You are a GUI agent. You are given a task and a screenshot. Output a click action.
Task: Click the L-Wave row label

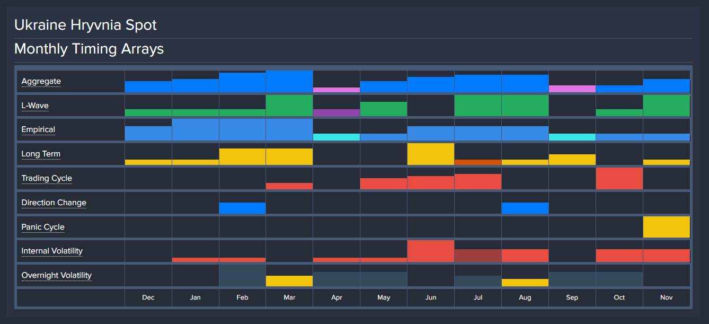pos(35,106)
